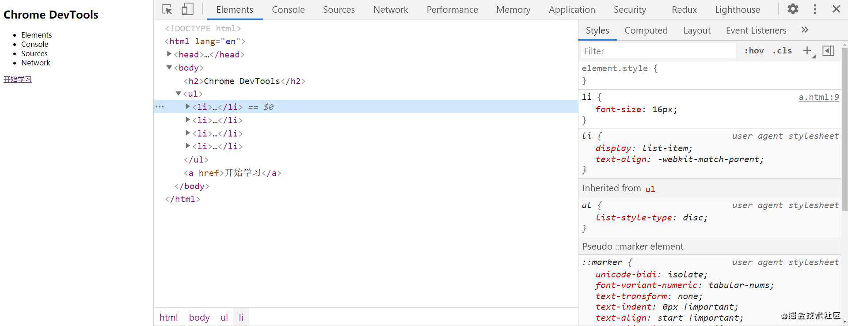Select the closing </body> tag
Screen dimensions: 848x326
[192, 186]
